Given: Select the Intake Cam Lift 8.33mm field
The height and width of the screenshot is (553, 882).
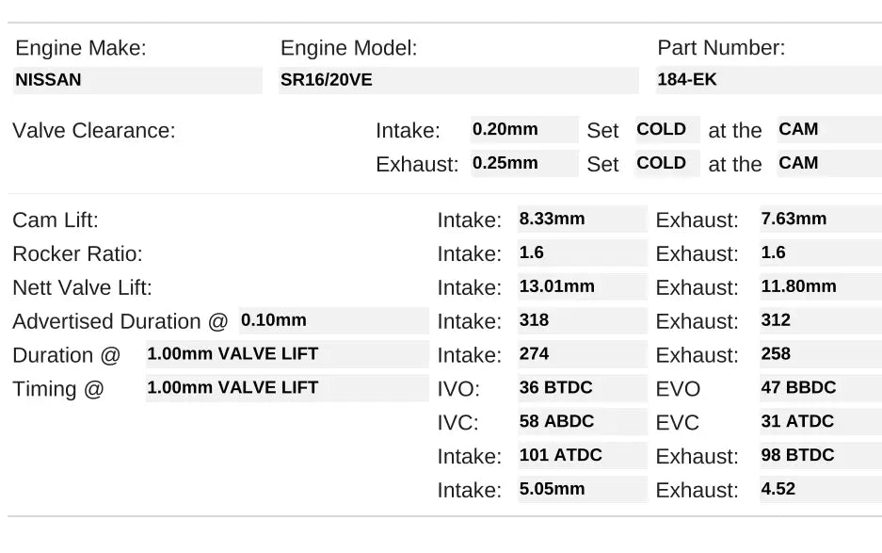Looking at the screenshot, I should pyautogui.click(x=582, y=220).
